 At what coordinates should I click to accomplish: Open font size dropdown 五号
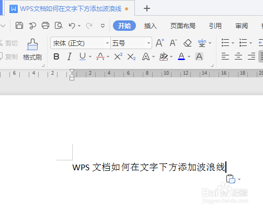tap(148, 43)
